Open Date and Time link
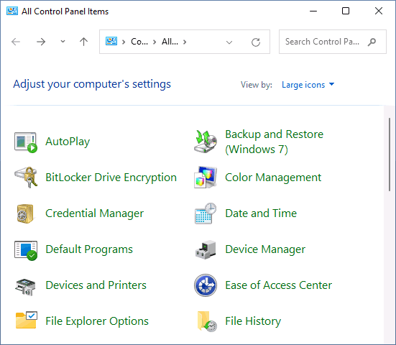Viewport: 396px width, 345px height. pos(261,213)
